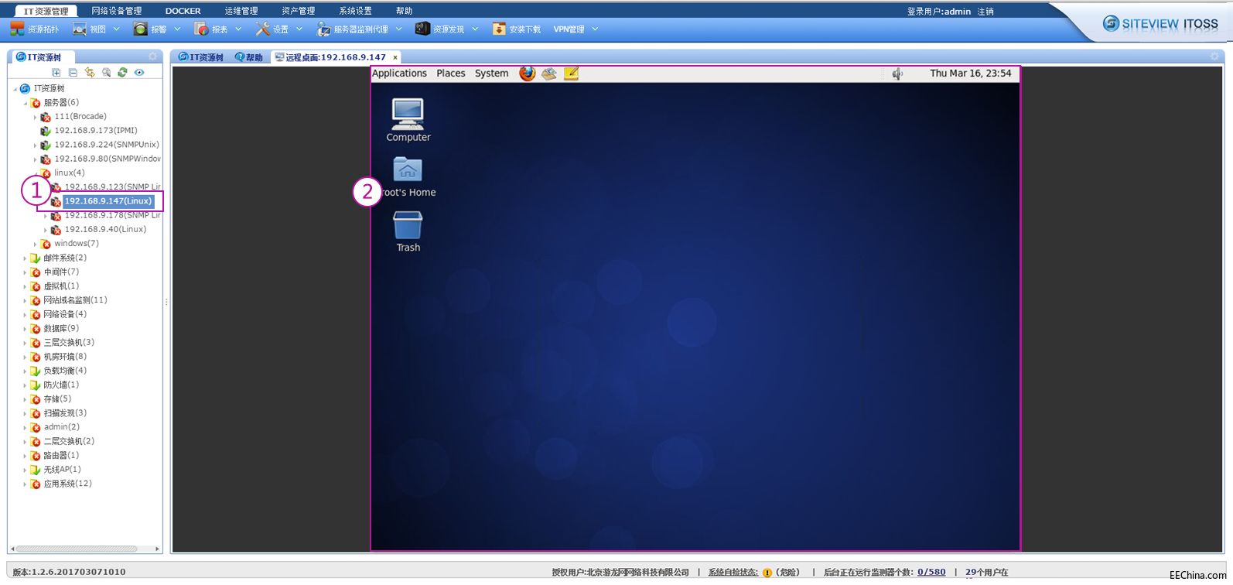Image resolution: width=1233 pixels, height=585 pixels.
Task: Click expand-all icon in IT资源树 toolbar
Action: tap(56, 73)
